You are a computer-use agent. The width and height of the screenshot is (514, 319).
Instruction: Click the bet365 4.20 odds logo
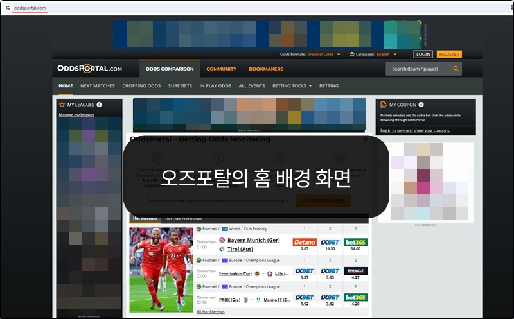pos(355,297)
